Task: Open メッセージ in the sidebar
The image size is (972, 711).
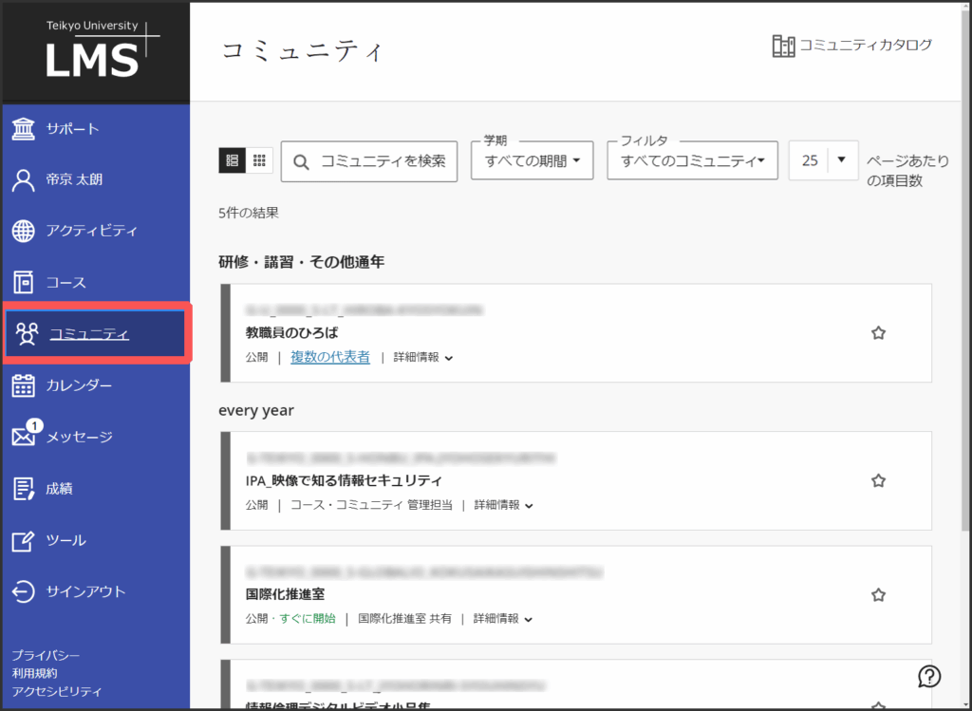Action: (x=96, y=437)
